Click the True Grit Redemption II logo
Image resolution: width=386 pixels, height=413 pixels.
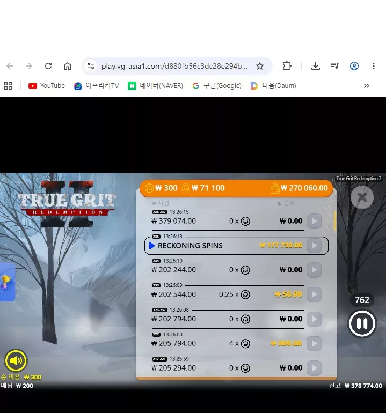(67, 204)
